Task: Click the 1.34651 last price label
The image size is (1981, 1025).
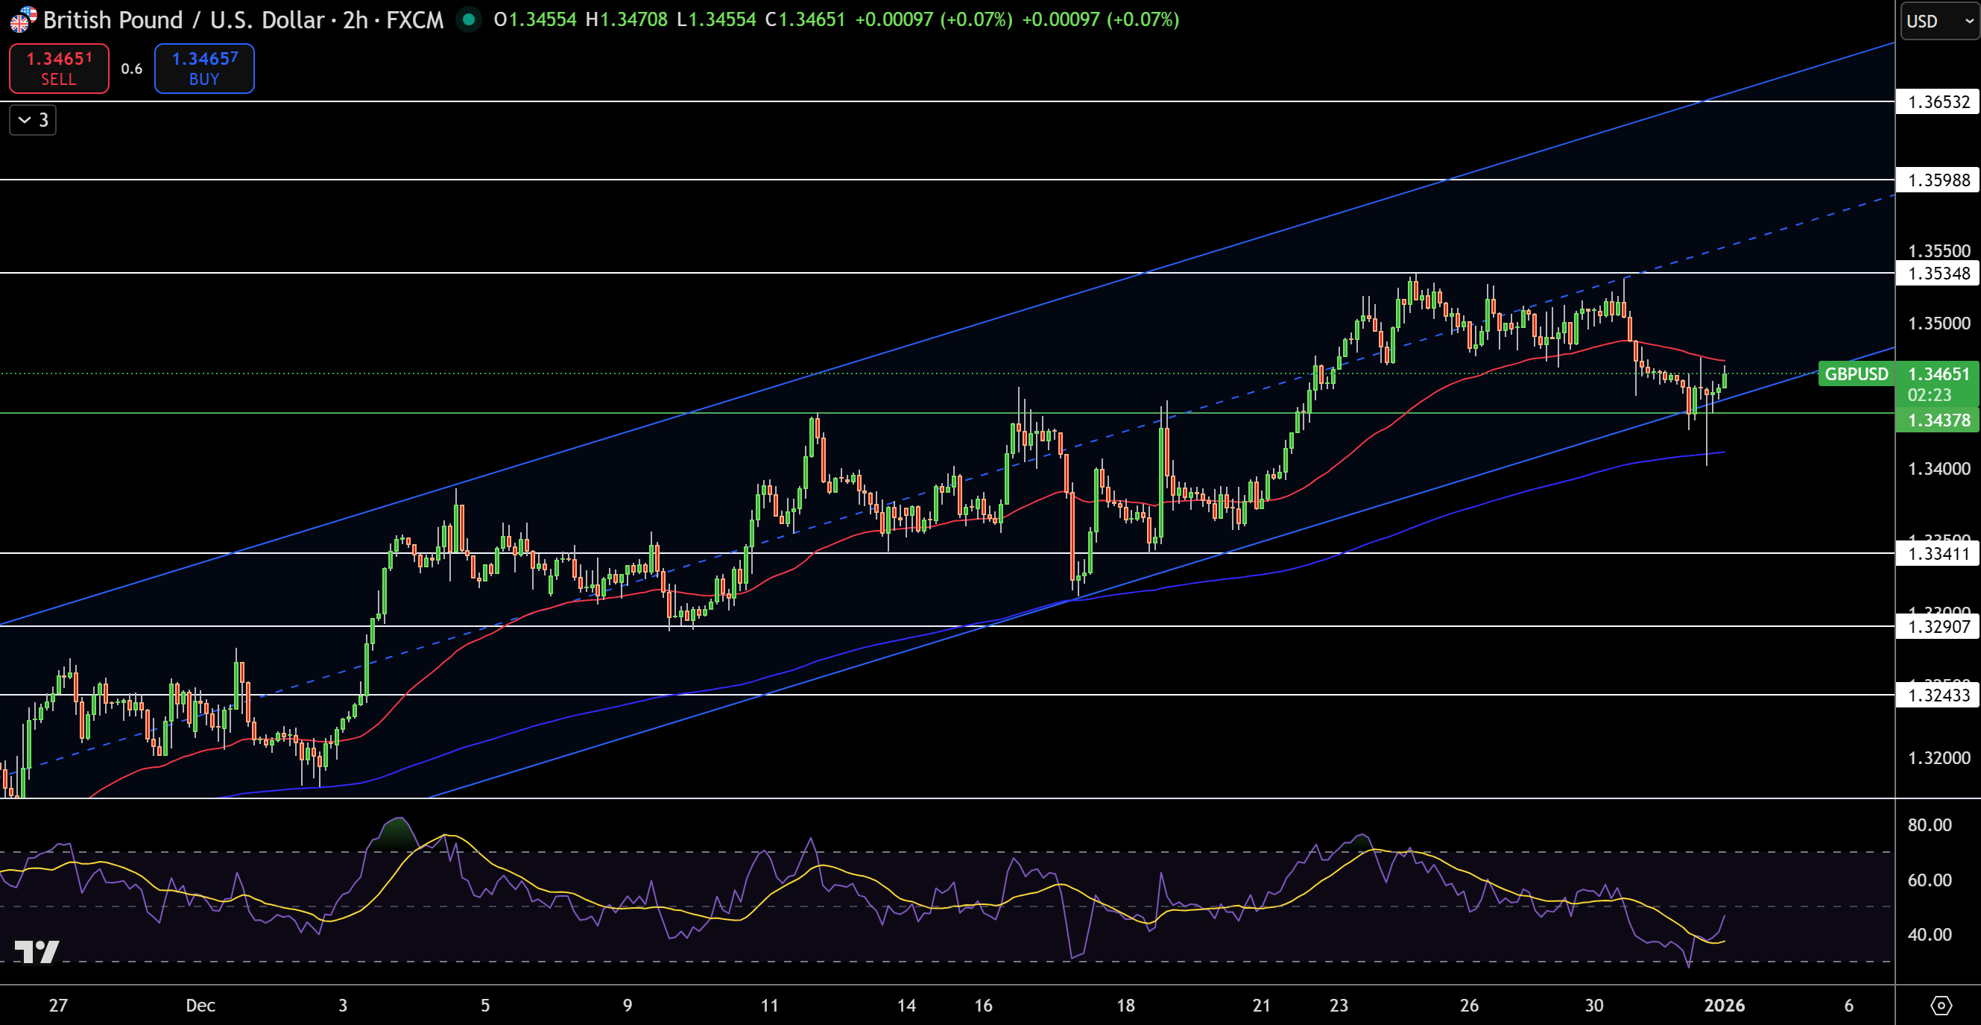Action: pyautogui.click(x=1938, y=373)
